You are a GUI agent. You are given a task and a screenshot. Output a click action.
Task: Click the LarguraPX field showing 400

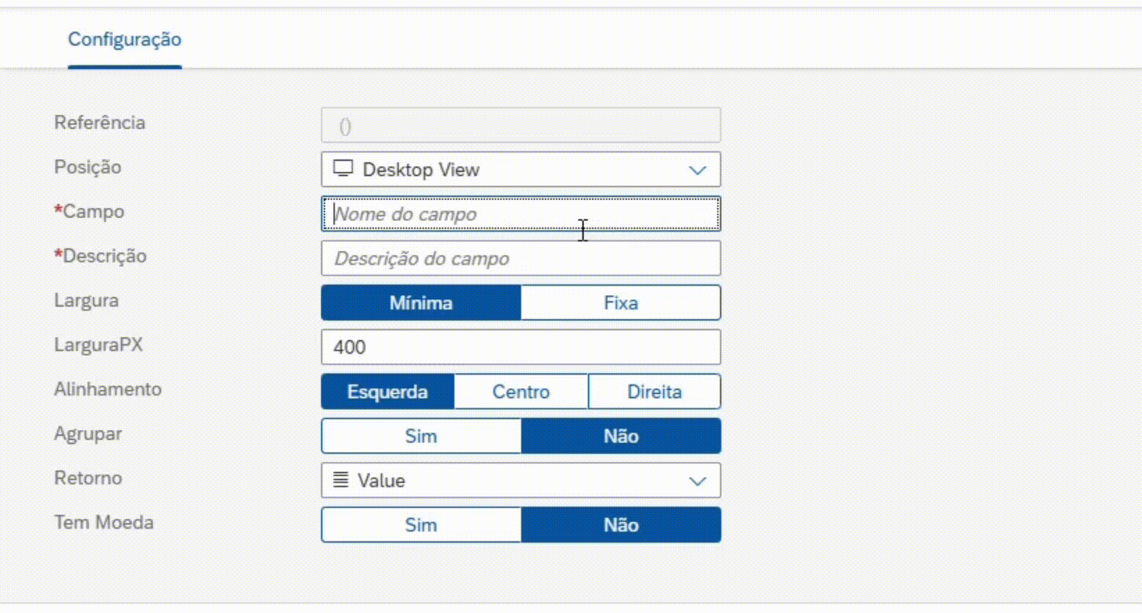click(x=520, y=347)
